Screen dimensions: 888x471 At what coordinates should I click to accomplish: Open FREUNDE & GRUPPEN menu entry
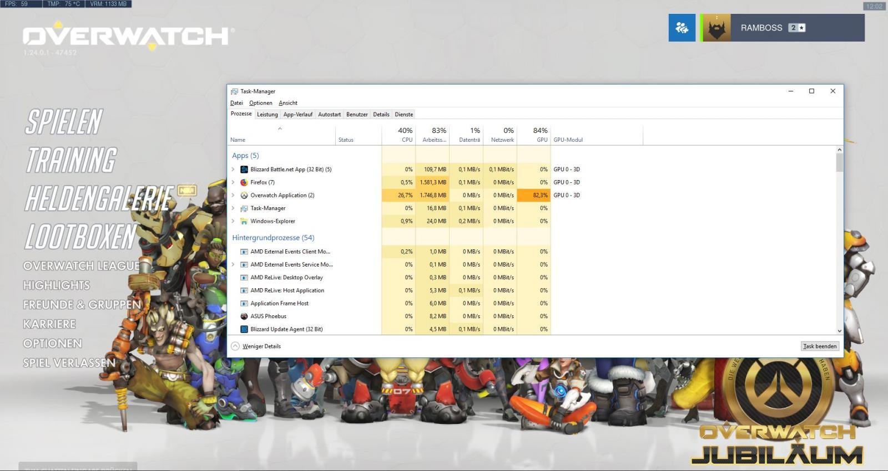(82, 305)
